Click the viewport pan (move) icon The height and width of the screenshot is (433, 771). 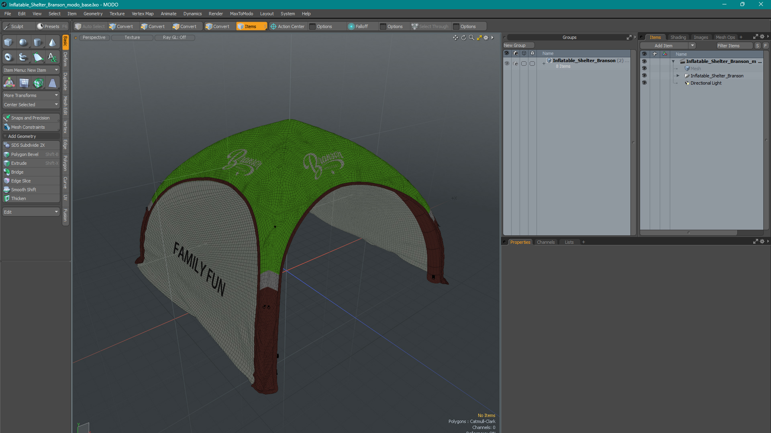455,37
